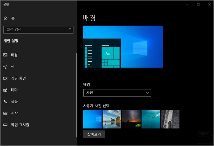Click the 사용자 사진 선택 label

tap(96, 106)
